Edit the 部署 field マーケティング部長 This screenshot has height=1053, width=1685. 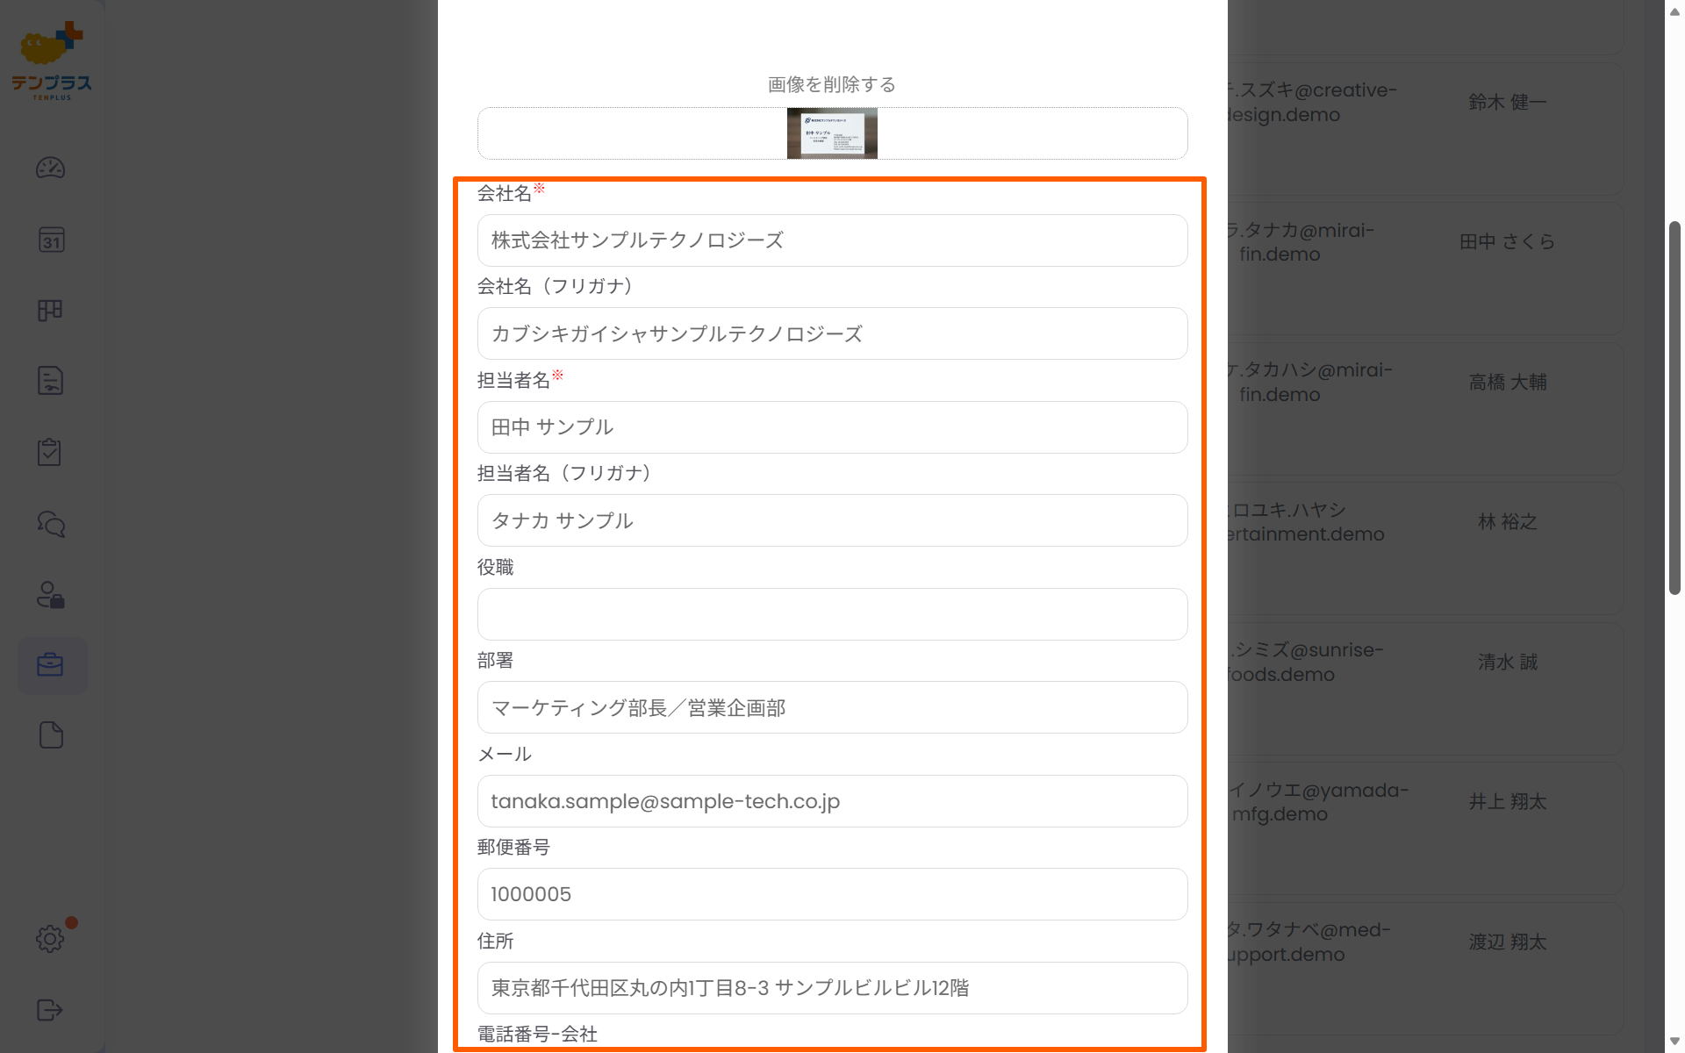coord(832,707)
